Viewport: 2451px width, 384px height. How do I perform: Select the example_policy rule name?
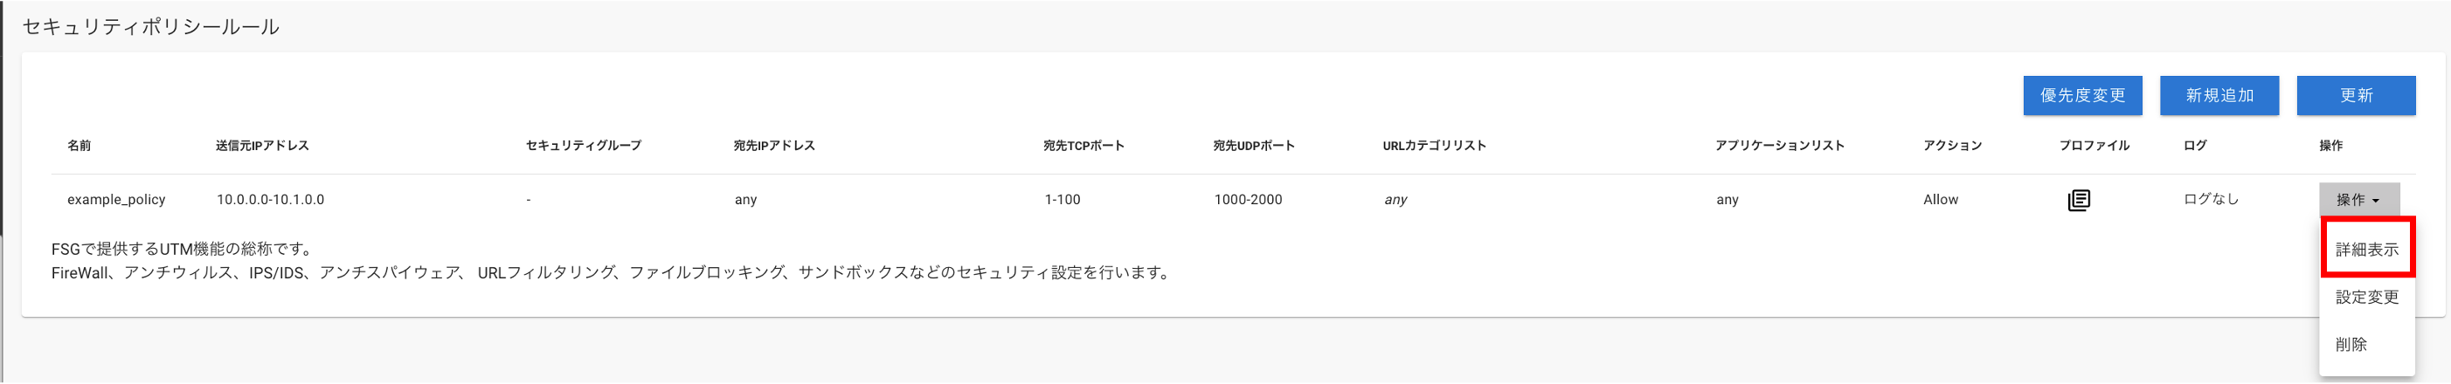click(116, 200)
